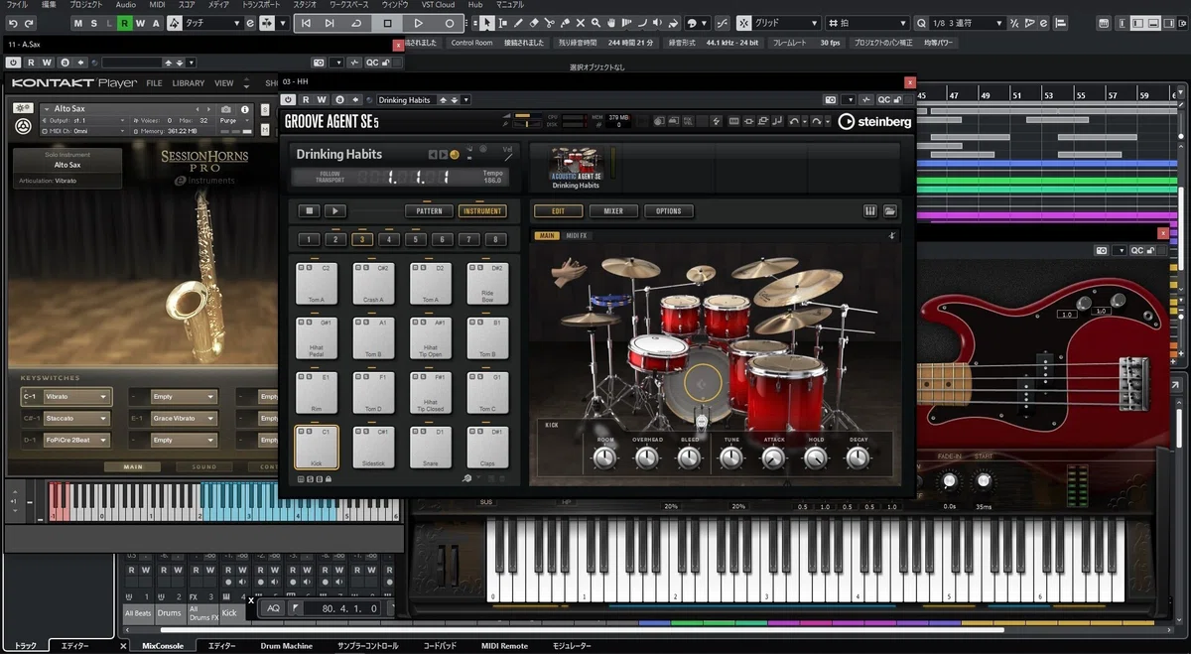Screen dimensions: 1191x654
Task: Click the Redo arrow in the Cubase toolbar
Action: tap(30, 23)
